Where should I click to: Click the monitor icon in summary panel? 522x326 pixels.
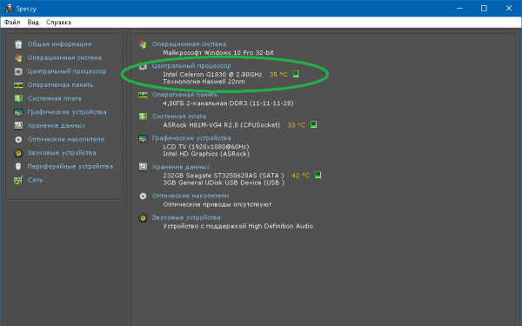pos(143,138)
